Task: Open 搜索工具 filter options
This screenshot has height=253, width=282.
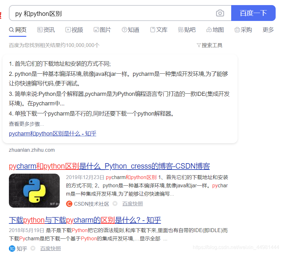Action: (210, 45)
